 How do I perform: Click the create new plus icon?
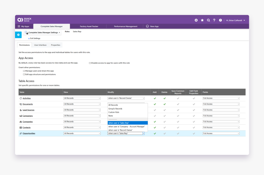(196, 20)
